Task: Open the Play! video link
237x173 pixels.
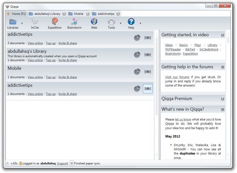Action: pos(197,45)
